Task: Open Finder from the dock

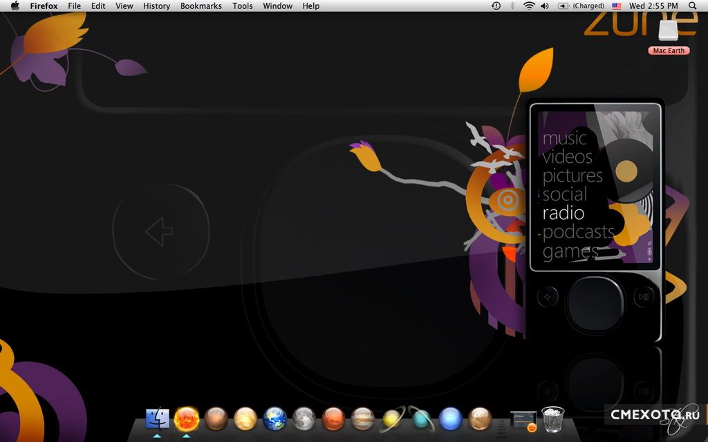Action: pos(157,419)
